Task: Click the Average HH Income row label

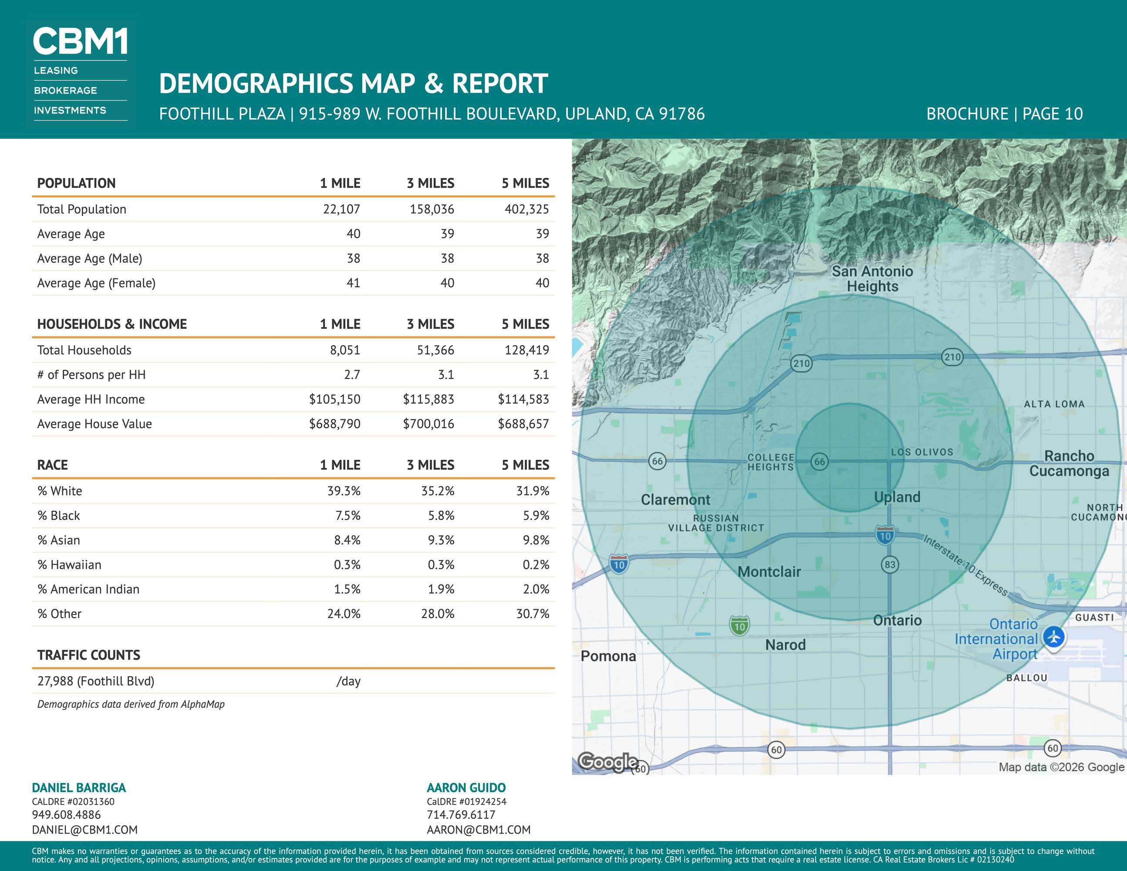Action: (91, 399)
